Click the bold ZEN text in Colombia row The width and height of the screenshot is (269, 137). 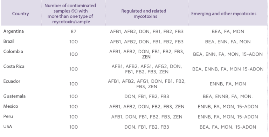[146, 57]
